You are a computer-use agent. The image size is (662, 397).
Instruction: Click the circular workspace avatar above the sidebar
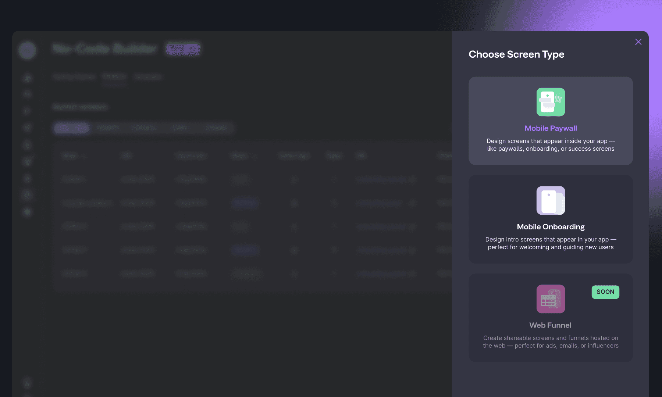pos(27,50)
